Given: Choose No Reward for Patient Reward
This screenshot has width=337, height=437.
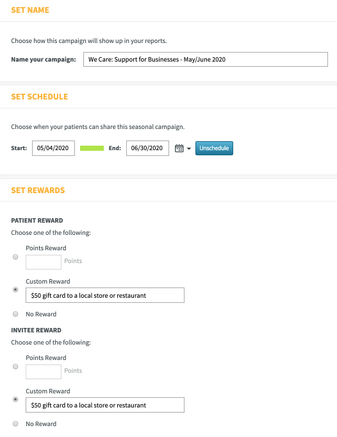Looking at the screenshot, I should pyautogui.click(x=15, y=314).
